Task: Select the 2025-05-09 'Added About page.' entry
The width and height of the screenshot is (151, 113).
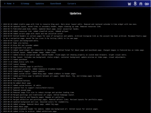Action: (x=16, y=107)
